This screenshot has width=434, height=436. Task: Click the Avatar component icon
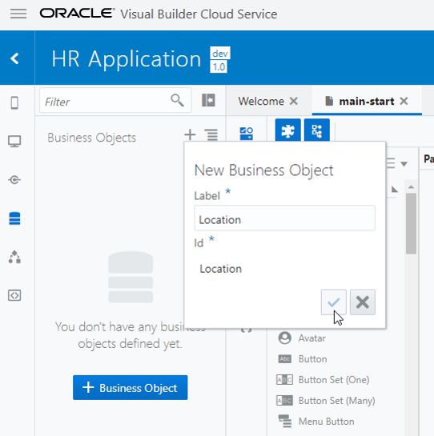(284, 338)
